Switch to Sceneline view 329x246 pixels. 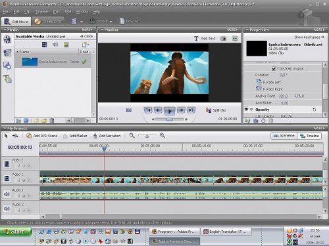[x=284, y=136]
